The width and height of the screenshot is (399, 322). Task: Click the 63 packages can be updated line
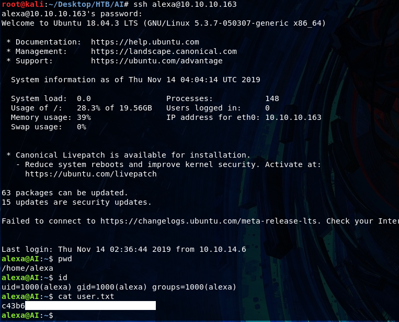pyautogui.click(x=65, y=193)
